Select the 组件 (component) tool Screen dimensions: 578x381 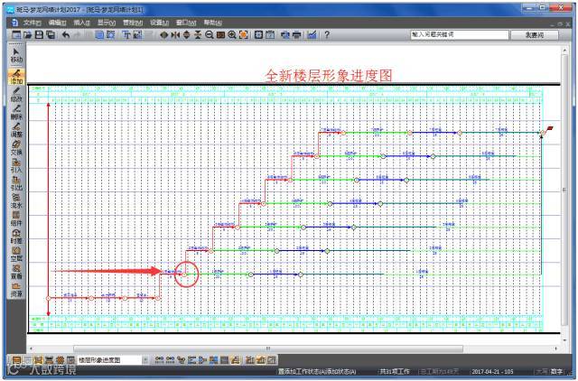(x=16, y=218)
